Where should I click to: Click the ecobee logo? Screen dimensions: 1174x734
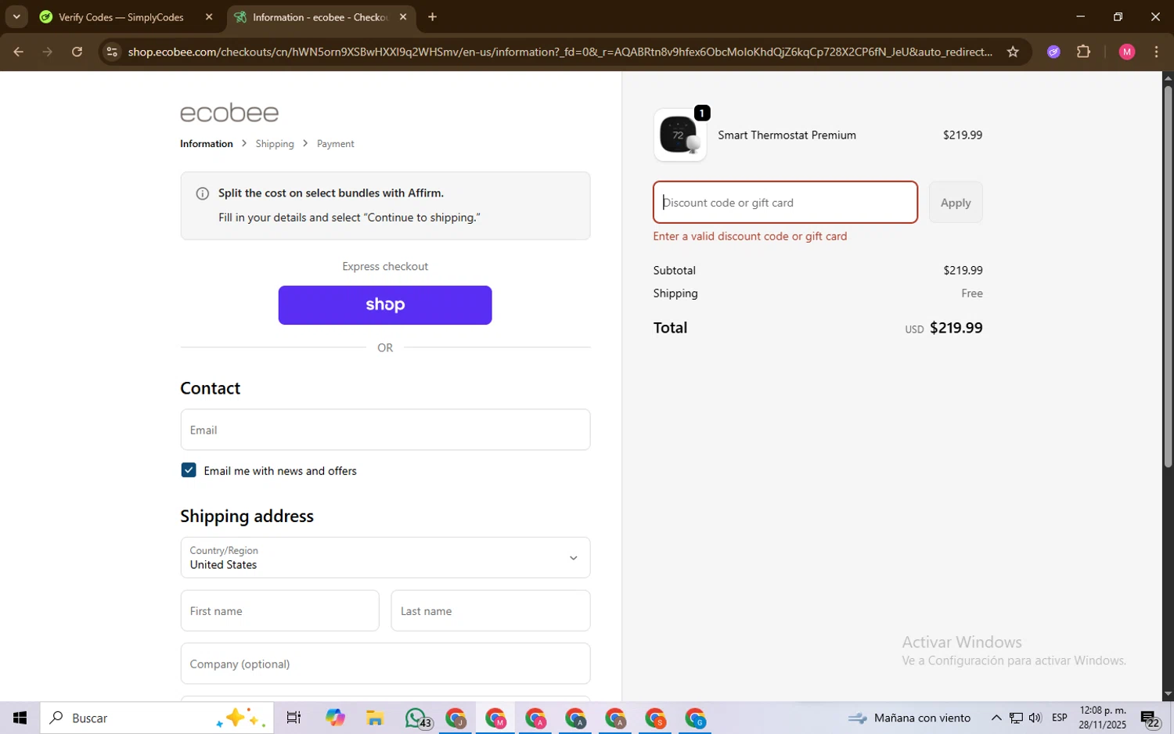(x=229, y=113)
